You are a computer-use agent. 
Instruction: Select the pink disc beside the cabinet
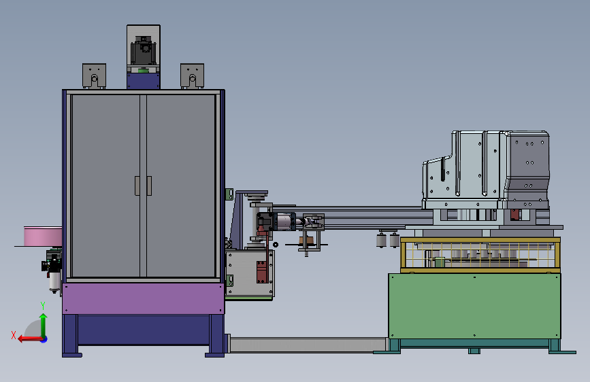43,237
